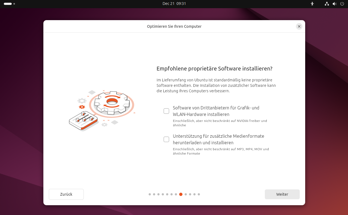The width and height of the screenshot is (348, 215).
Task: Go back with the Zurück button
Action: tap(66, 194)
